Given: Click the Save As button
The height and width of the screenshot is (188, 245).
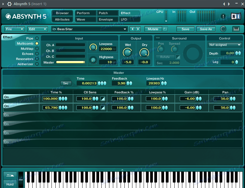Looking at the screenshot, I should [x=206, y=29].
